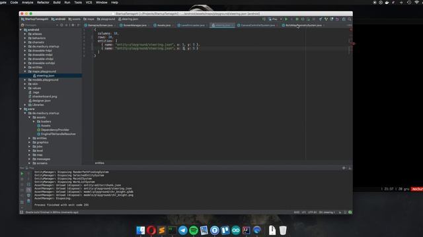Viewport: 423px width, 237px height.
Task: Expand the behaviors folder
Action: click(25, 38)
